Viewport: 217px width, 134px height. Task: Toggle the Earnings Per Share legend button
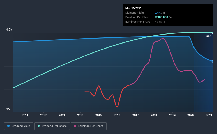[x=89, y=126]
